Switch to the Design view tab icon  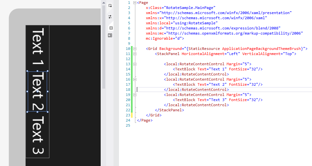click(x=110, y=5)
